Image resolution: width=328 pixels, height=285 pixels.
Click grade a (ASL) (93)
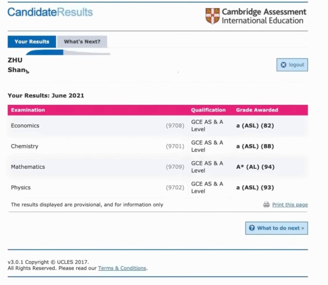tap(255, 187)
